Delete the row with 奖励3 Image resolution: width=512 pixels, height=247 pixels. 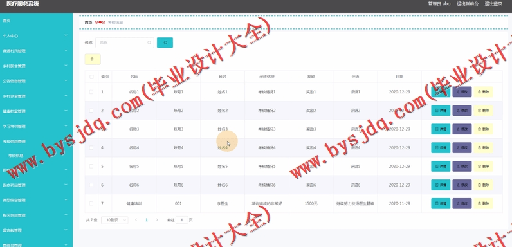[x=483, y=129]
